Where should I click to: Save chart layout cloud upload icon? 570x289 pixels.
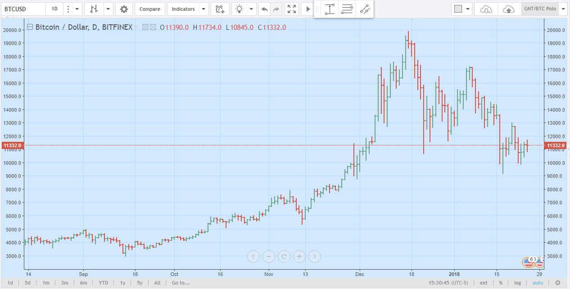click(x=508, y=9)
